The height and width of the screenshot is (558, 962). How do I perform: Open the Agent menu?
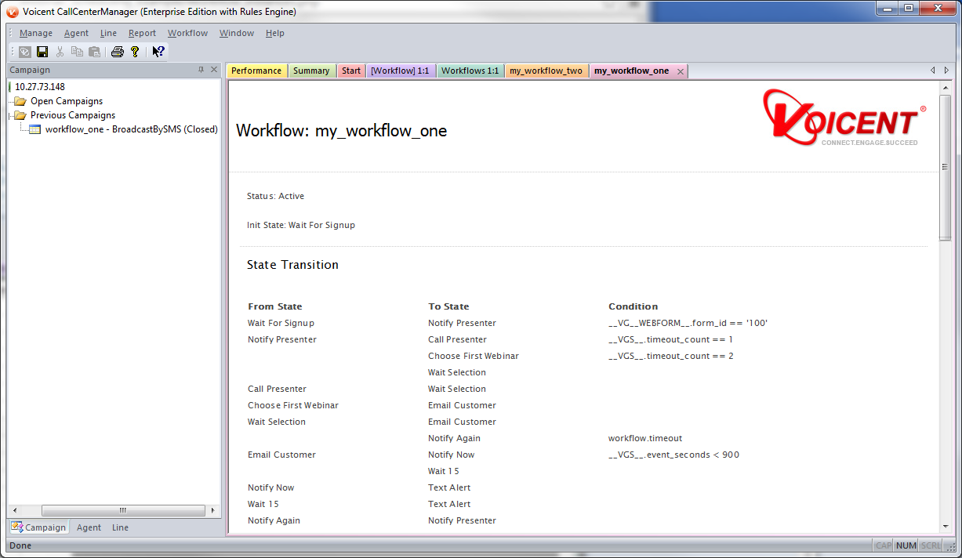[76, 33]
